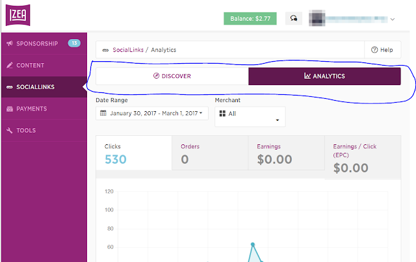
Task: Click the date range dropdown caret
Action: tap(201, 113)
